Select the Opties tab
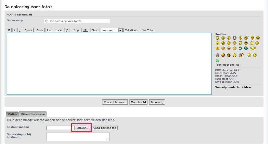268x144 pixels. 12,114
